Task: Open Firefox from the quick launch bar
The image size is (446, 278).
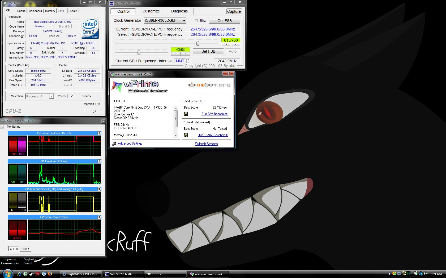Action: [x=50, y=274]
